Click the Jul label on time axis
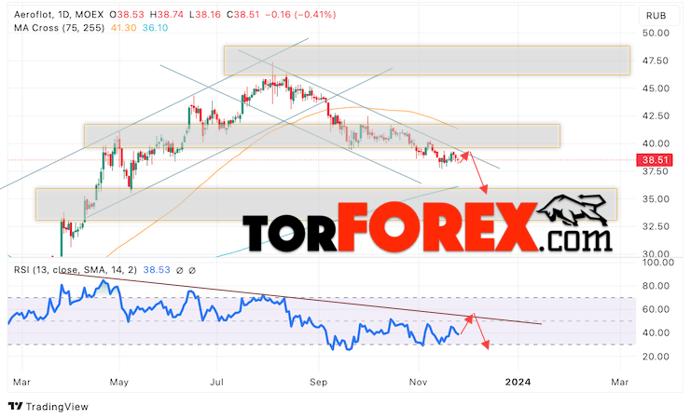Image resolution: width=691 pixels, height=420 pixels. click(x=217, y=382)
